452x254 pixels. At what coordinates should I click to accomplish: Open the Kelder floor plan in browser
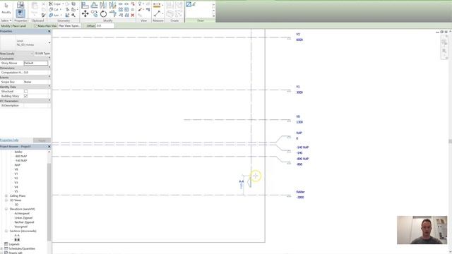[18, 152]
